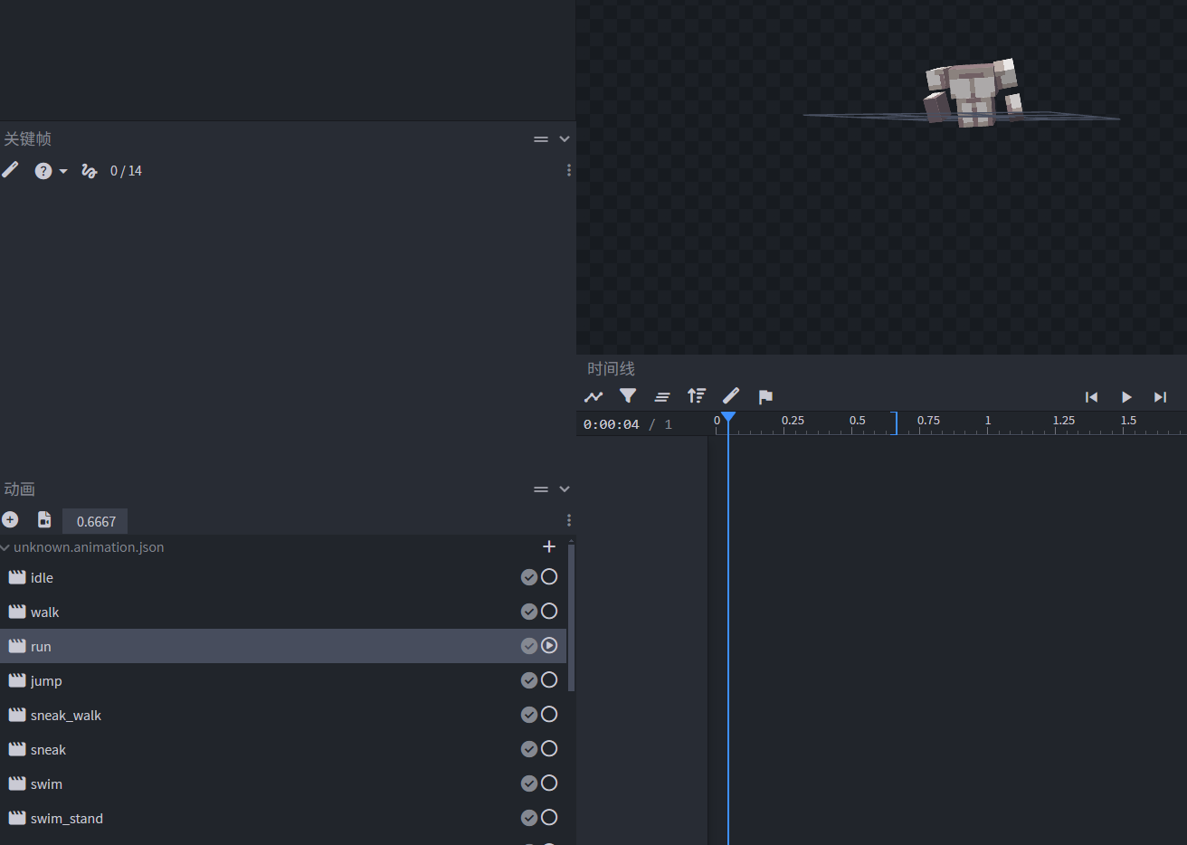Toggle the timeline graph editor icon
The height and width of the screenshot is (845, 1187).
tap(593, 396)
